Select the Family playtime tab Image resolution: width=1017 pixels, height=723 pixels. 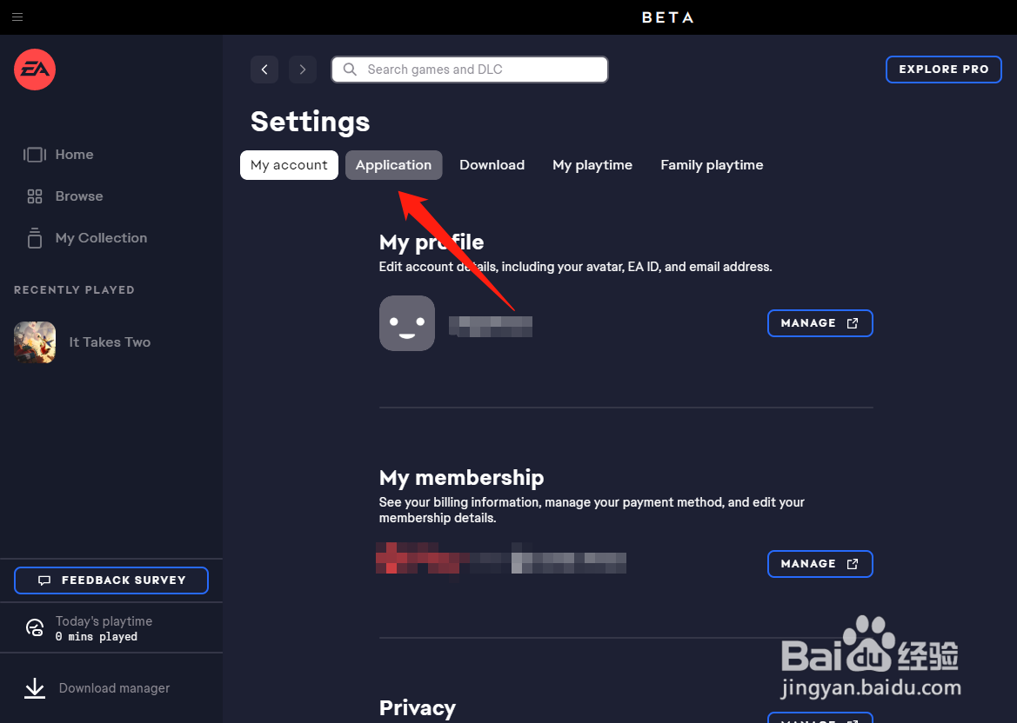(x=712, y=165)
